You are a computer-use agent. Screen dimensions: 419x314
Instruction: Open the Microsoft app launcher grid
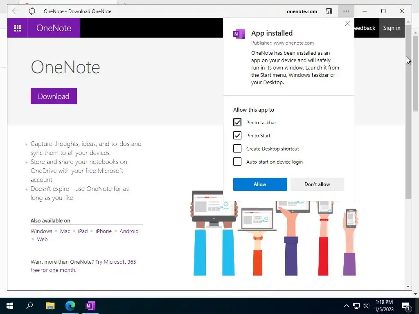[17, 28]
